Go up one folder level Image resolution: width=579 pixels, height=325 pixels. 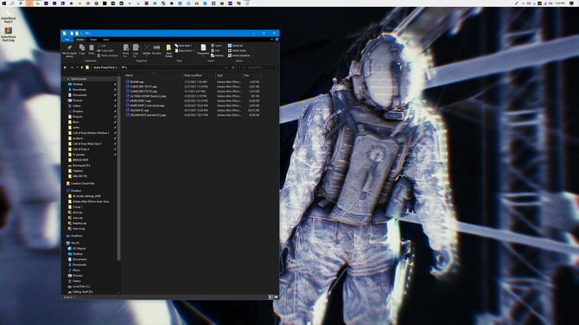(81, 67)
